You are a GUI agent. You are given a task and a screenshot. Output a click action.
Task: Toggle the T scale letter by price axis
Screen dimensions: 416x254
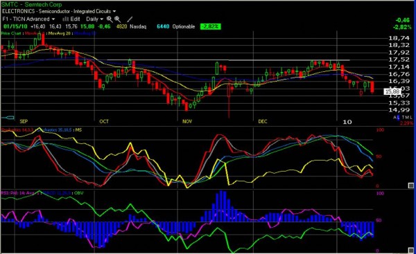404,118
